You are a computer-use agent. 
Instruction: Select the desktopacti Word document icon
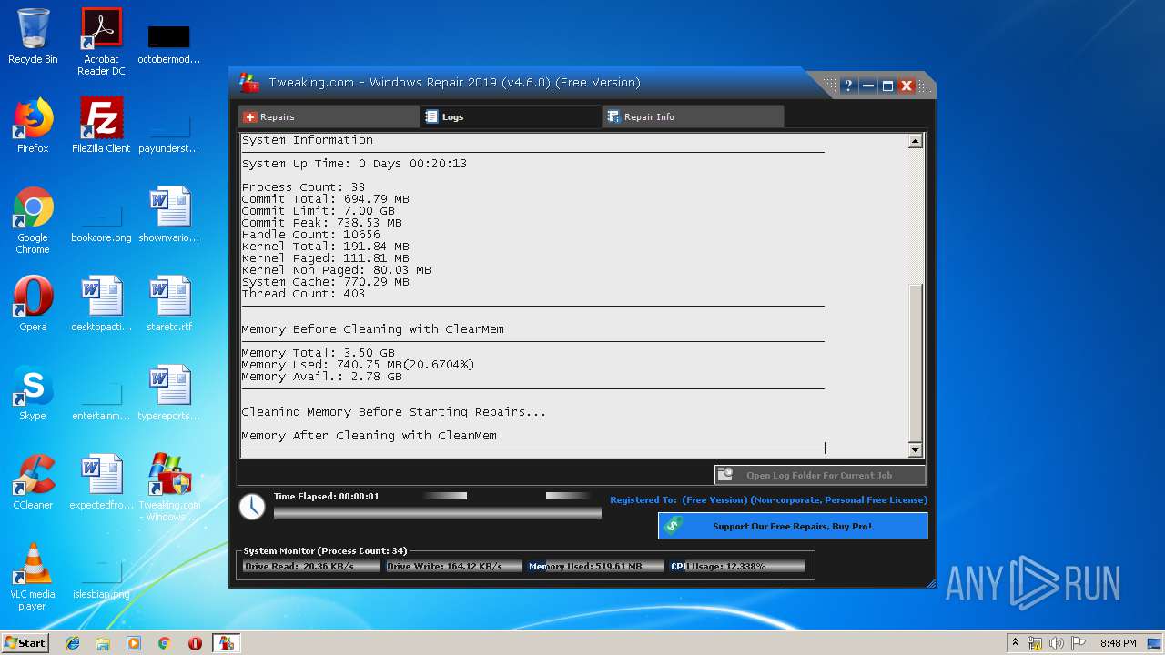pos(101,304)
